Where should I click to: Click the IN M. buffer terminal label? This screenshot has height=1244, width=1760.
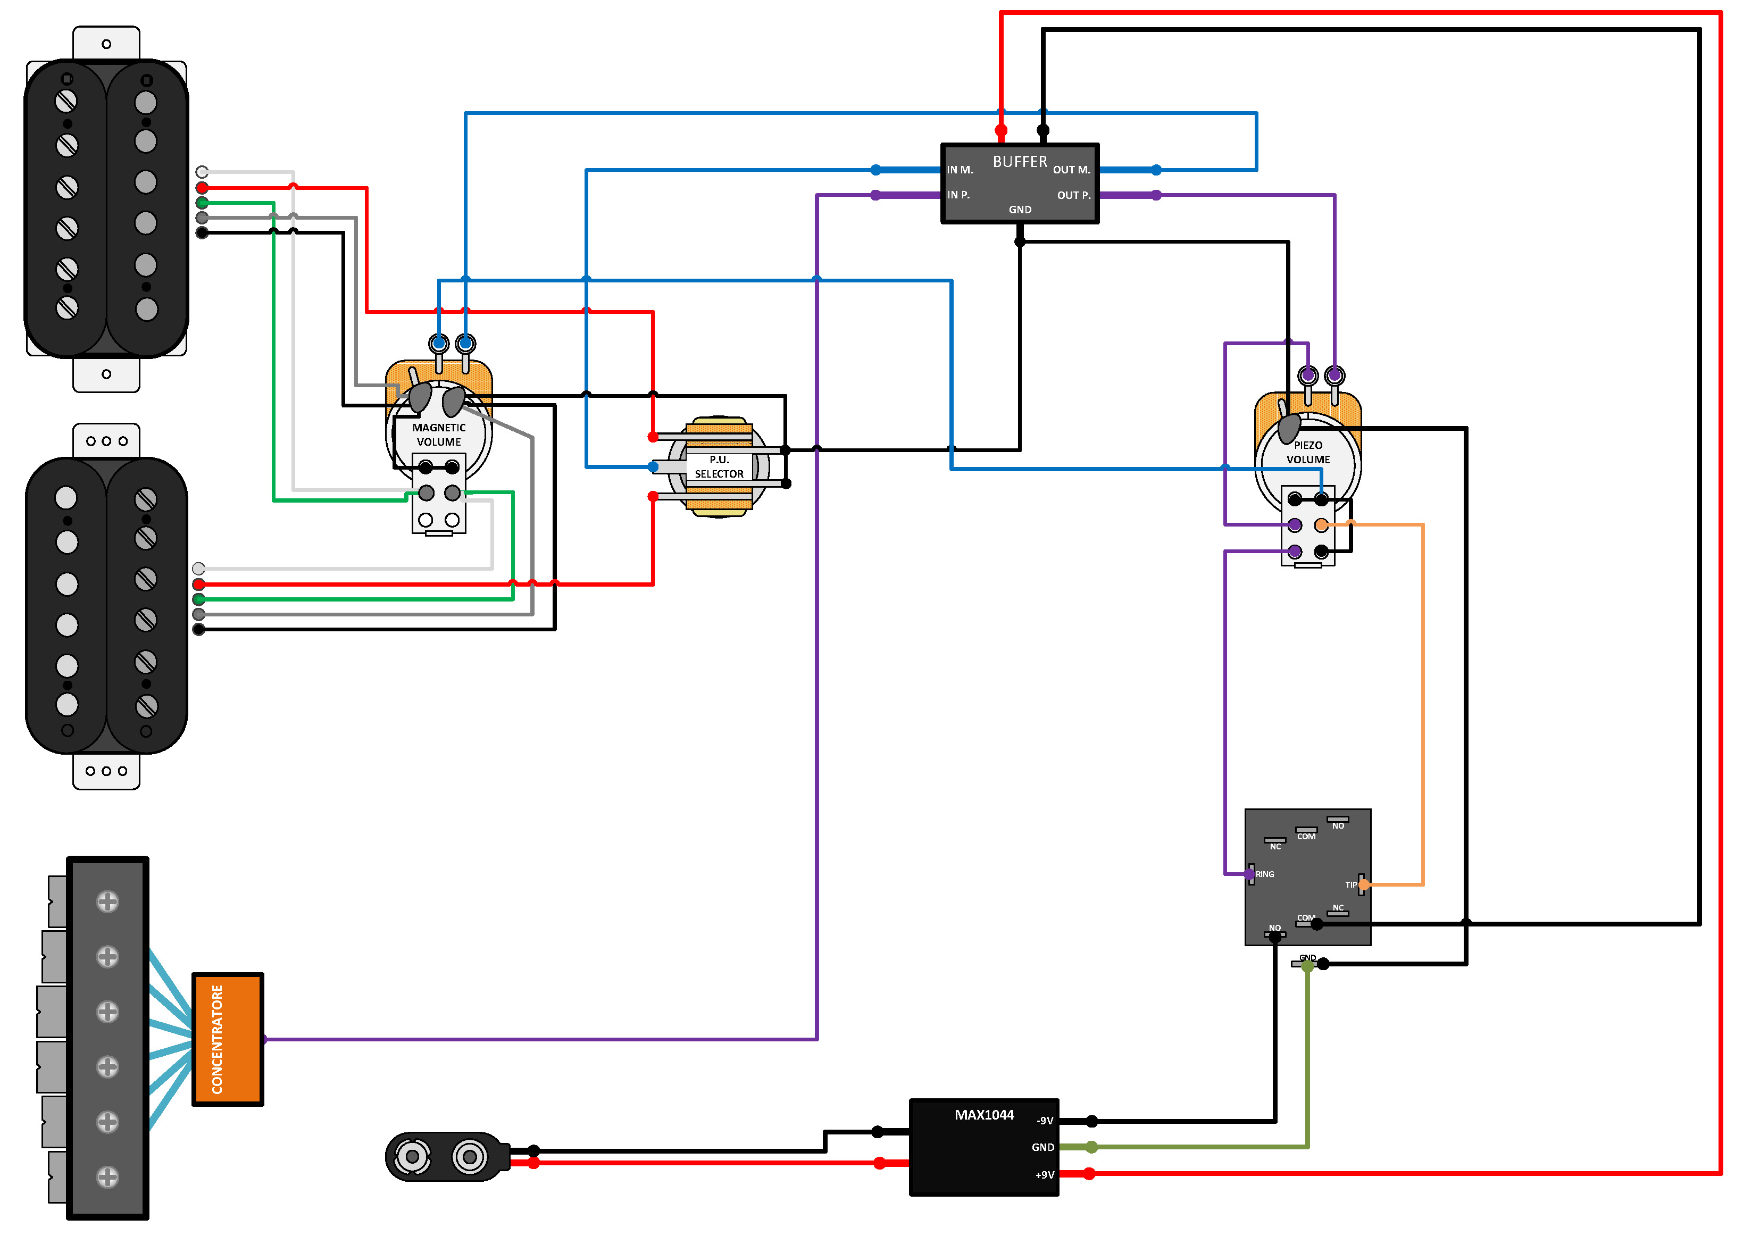tap(960, 169)
